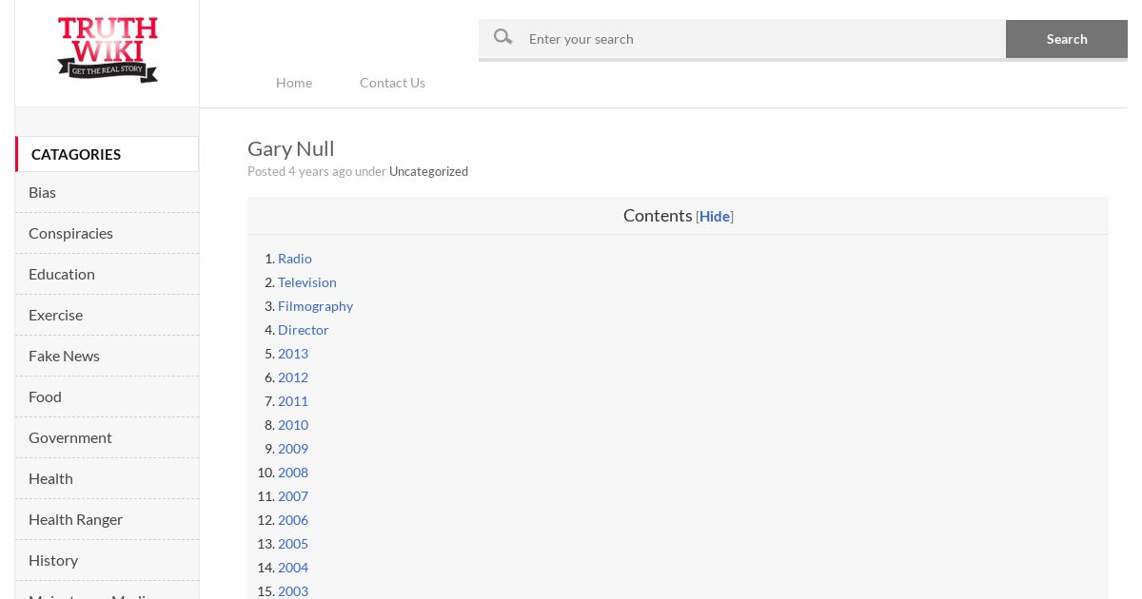Click the "Posted 4 years ago" text
Viewport: 1142px width, 599px height.
pyautogui.click(x=300, y=171)
